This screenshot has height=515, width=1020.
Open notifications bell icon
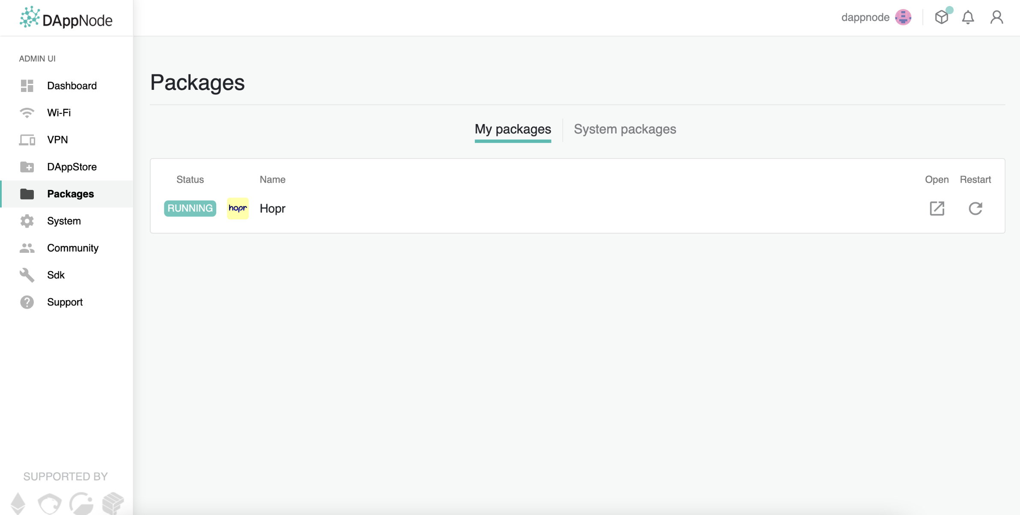(968, 17)
